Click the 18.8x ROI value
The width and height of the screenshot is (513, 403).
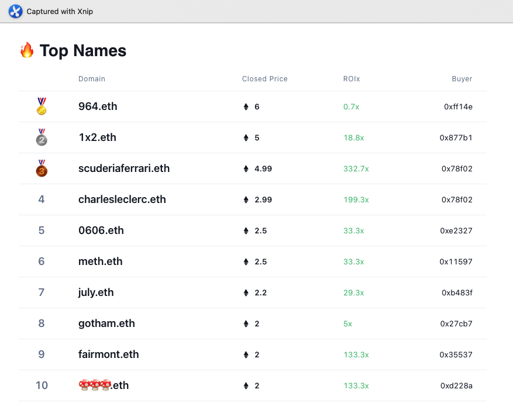coord(354,137)
